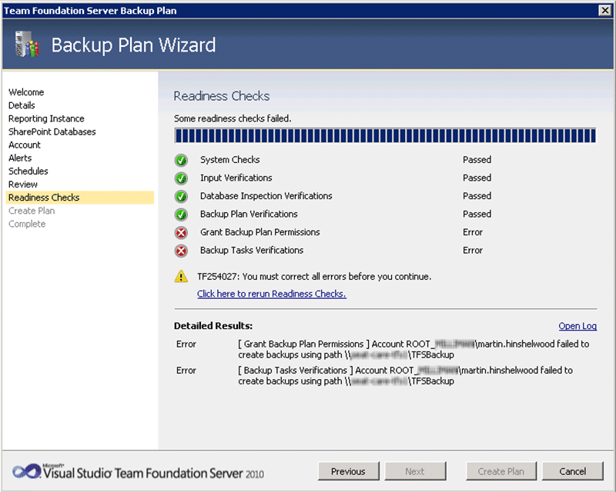Click Passed status for Backup Plan Verifications
This screenshot has height=492, width=616.
pos(477,214)
